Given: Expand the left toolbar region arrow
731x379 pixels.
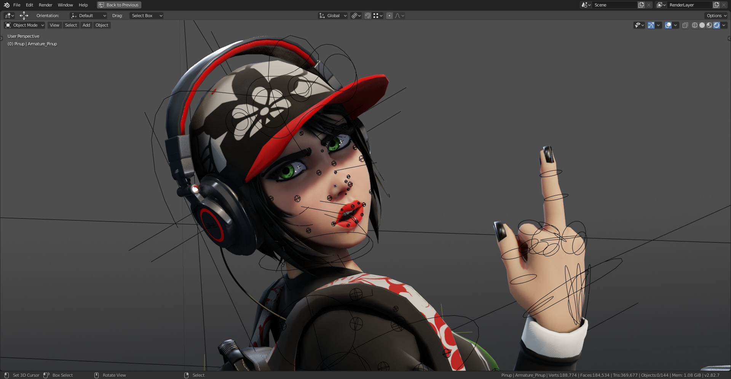Looking at the screenshot, I should point(2,38).
